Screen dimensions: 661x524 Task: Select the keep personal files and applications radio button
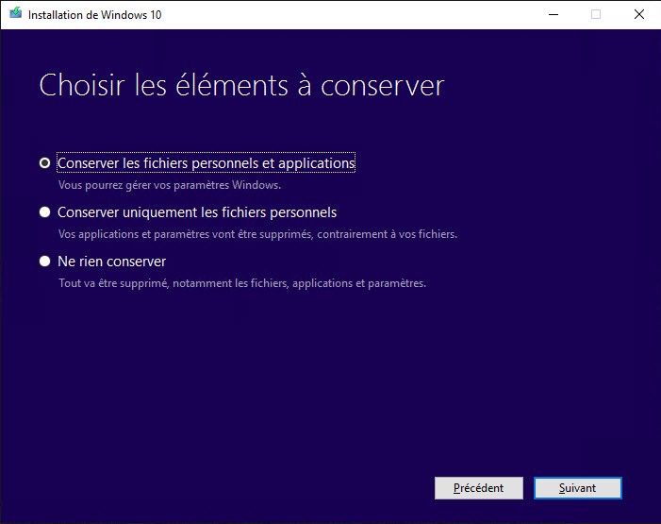[x=44, y=163]
